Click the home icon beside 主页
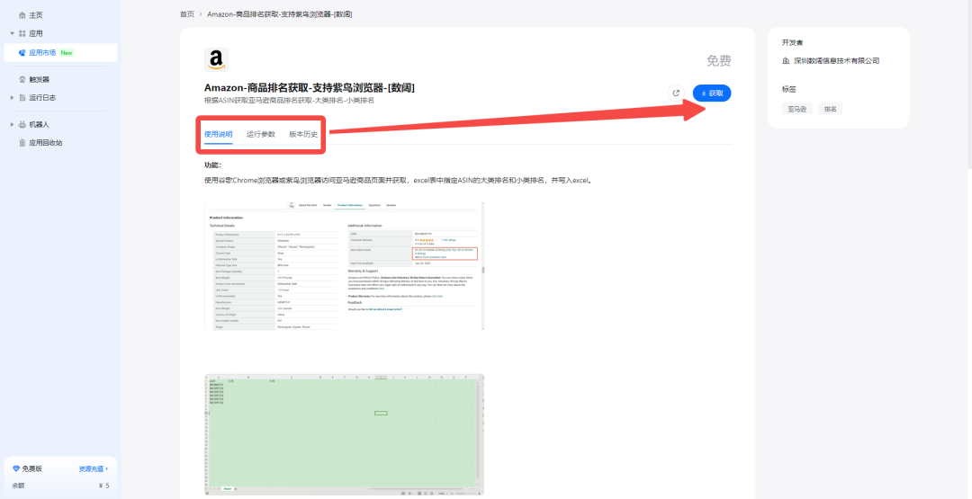Image resolution: width=972 pixels, height=499 pixels. pos(22,15)
